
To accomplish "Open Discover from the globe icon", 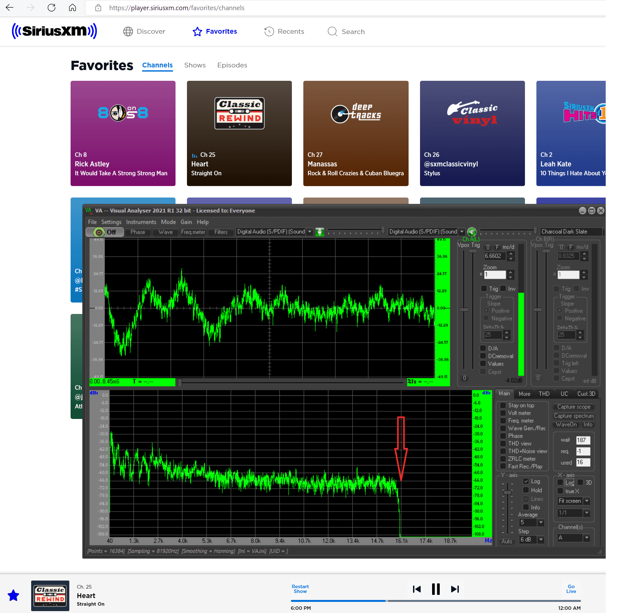I will (128, 31).
